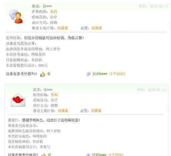This screenshot has height=156, width=171.
Task: Click patient name 张*** in second review
Action: point(48,90)
